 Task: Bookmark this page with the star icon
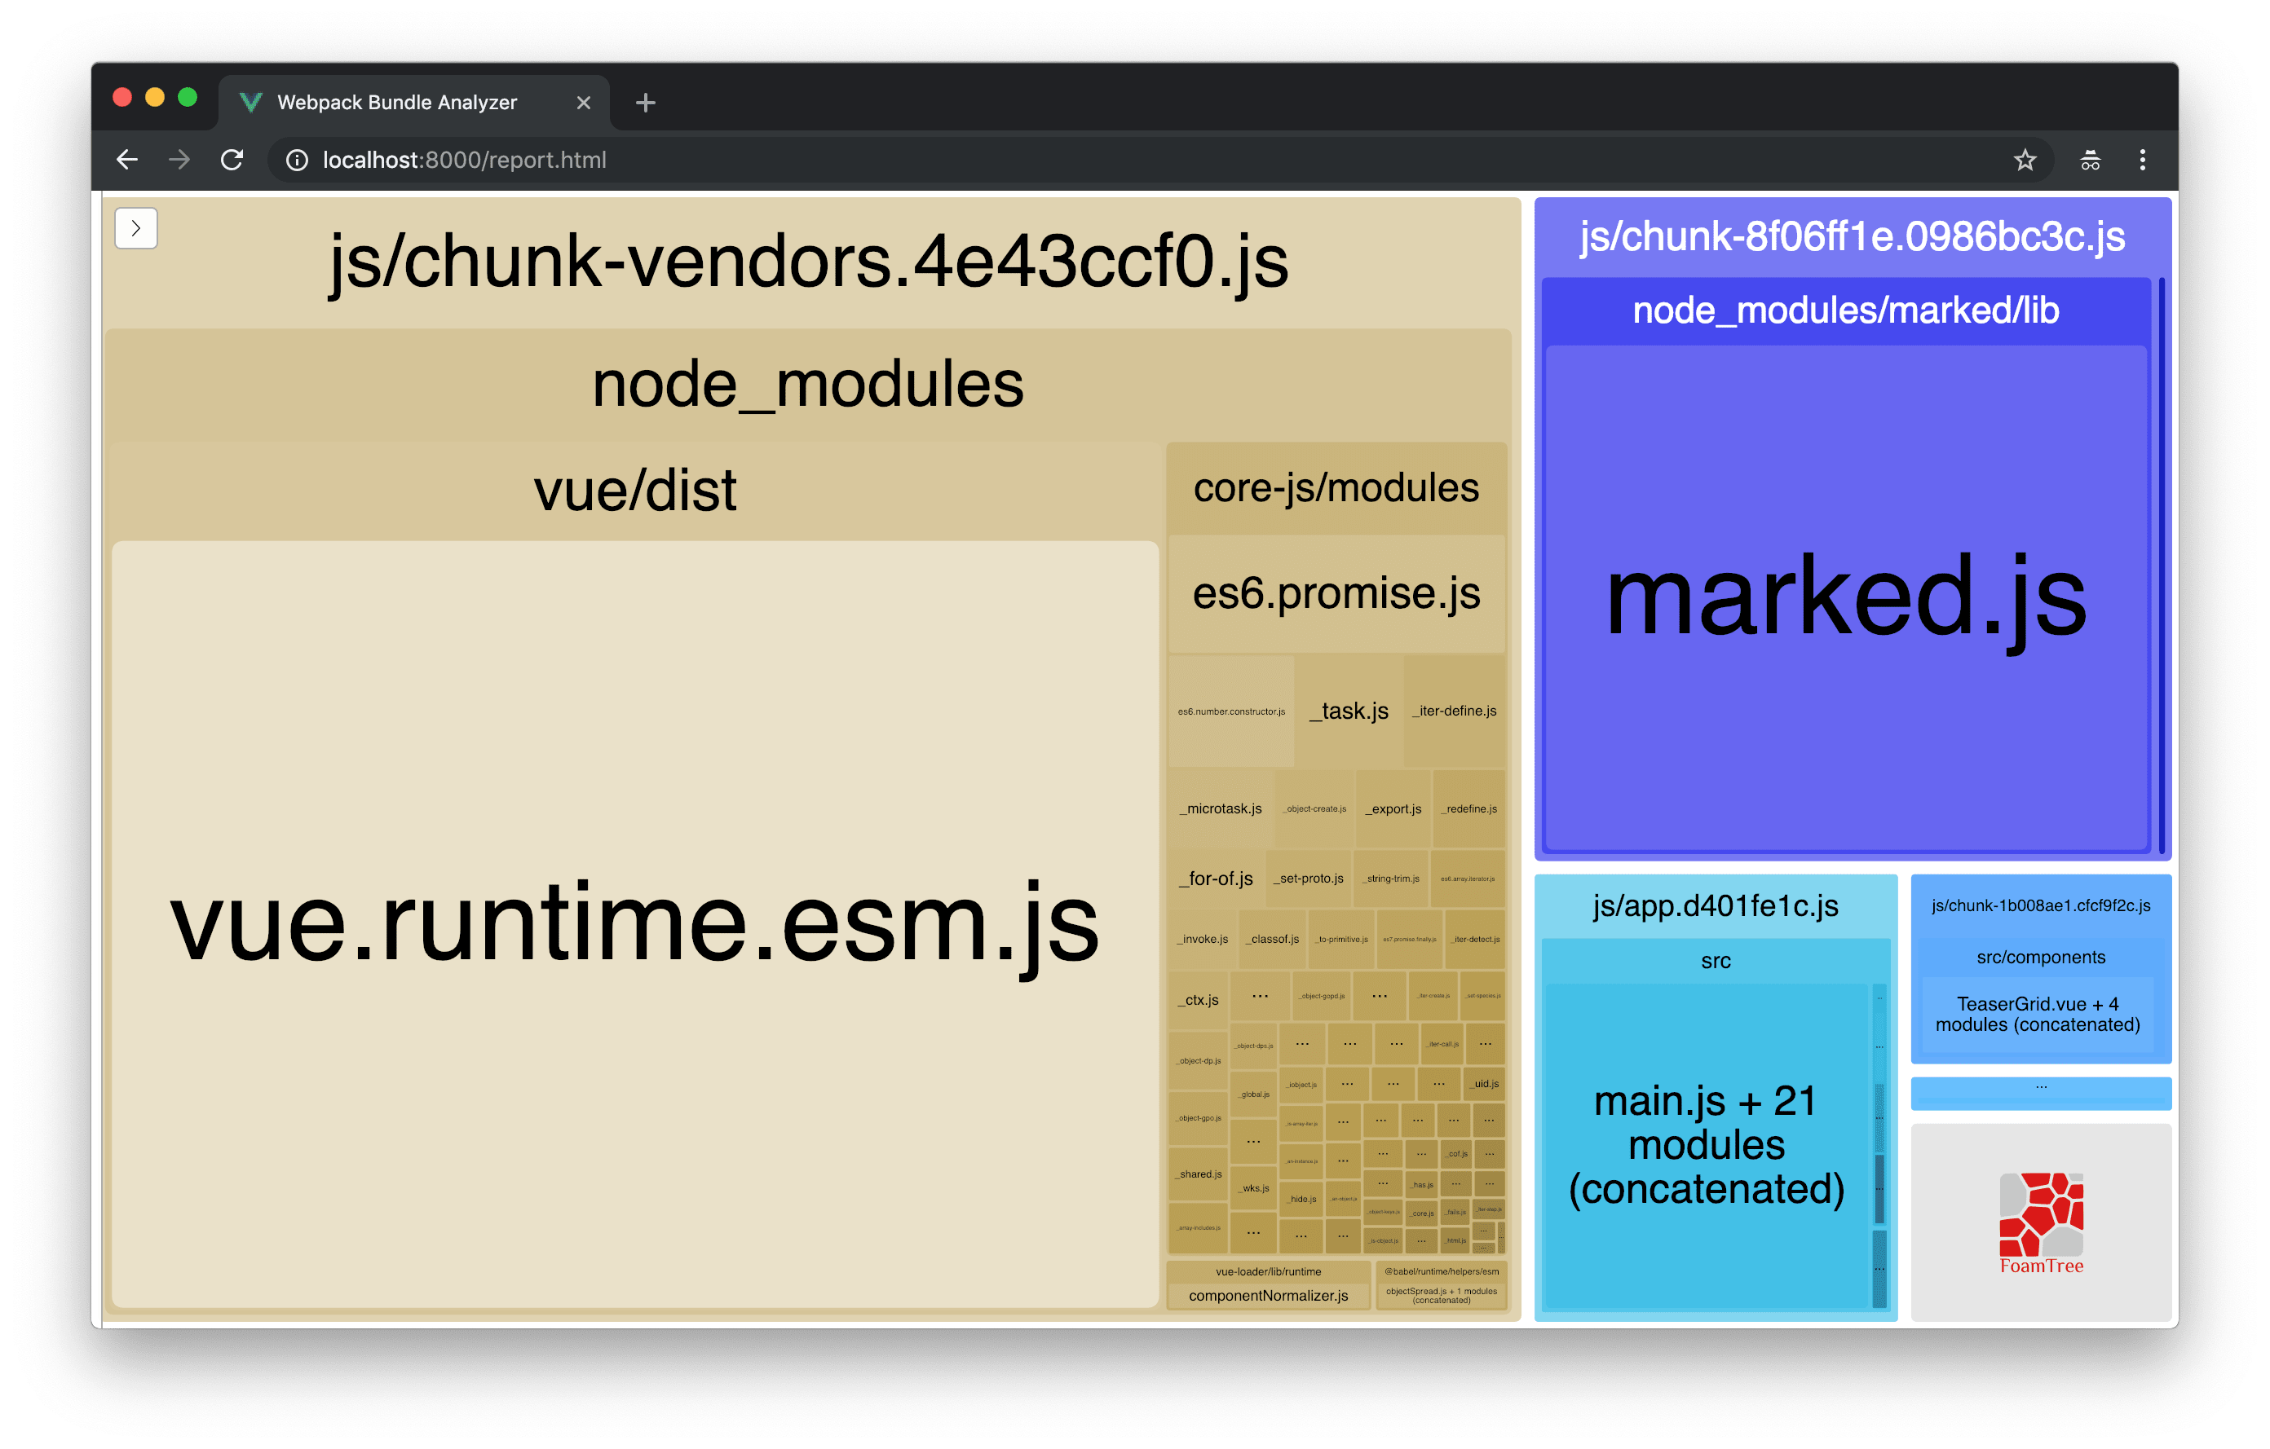pyautogui.click(x=2025, y=161)
